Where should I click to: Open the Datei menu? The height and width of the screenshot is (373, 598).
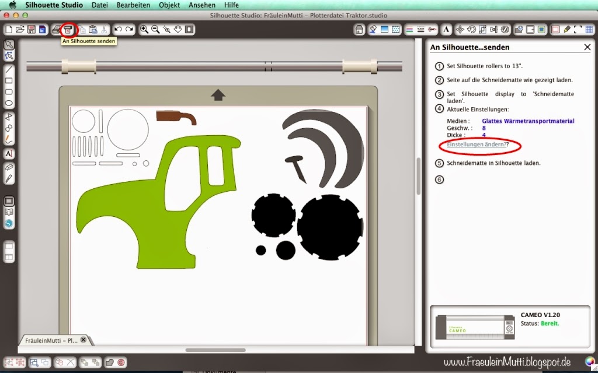point(99,5)
